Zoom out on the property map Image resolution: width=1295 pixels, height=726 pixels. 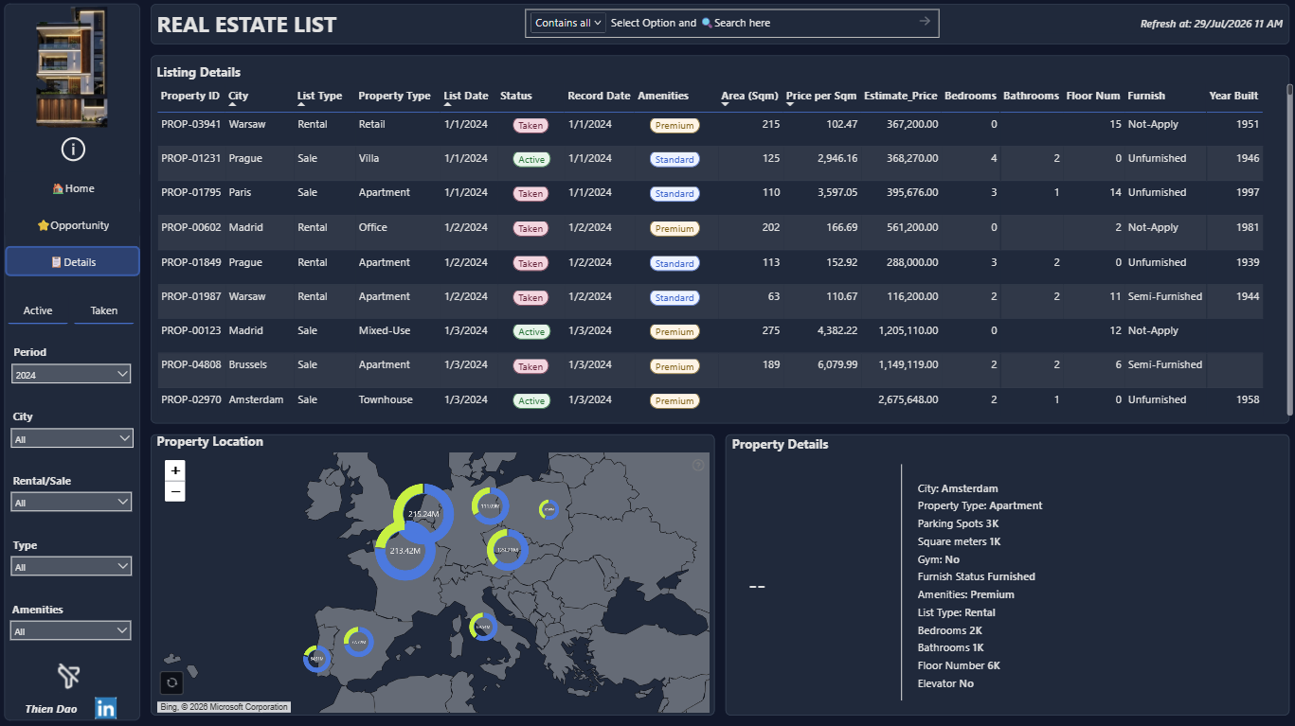[x=174, y=491]
